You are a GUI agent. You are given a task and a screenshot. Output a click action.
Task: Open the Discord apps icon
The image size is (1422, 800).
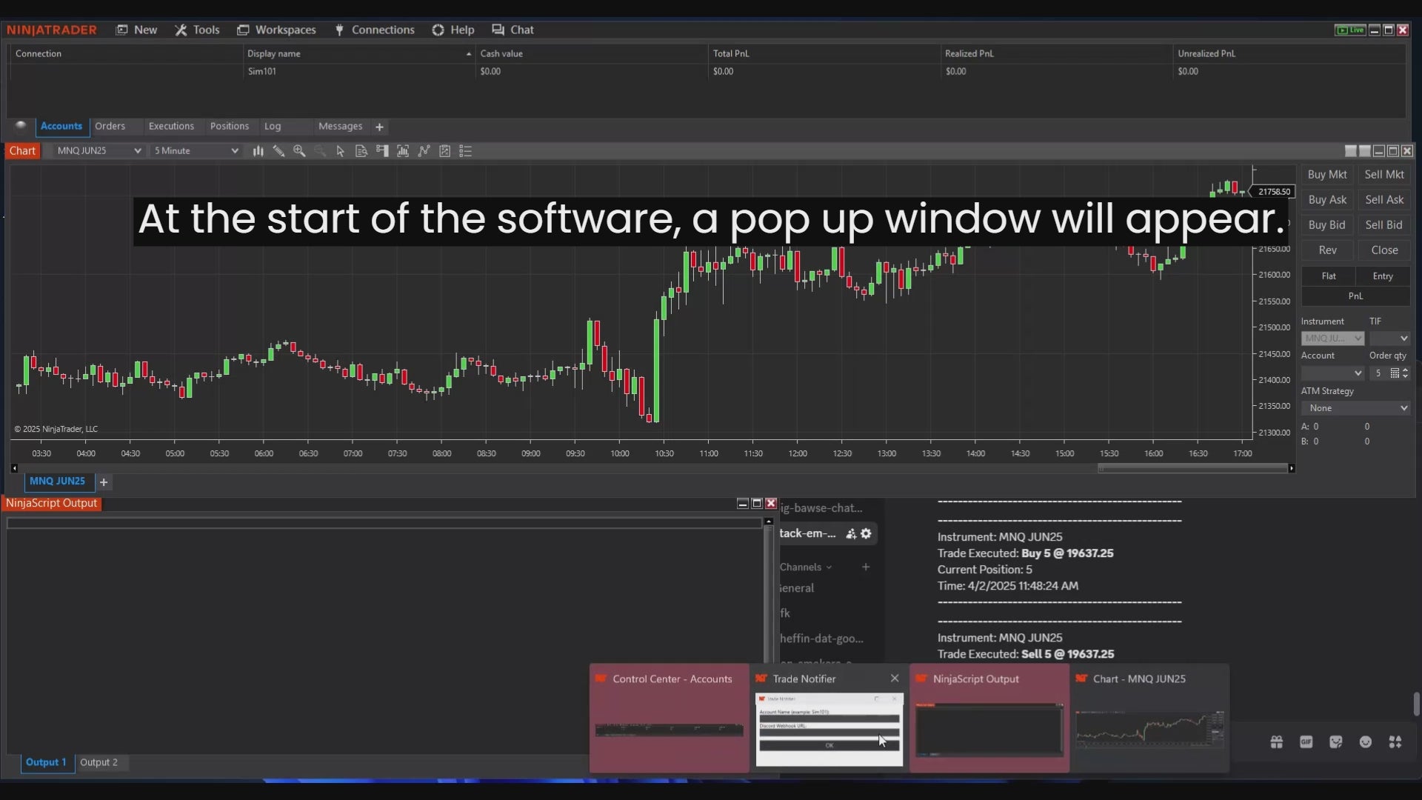(x=1395, y=742)
